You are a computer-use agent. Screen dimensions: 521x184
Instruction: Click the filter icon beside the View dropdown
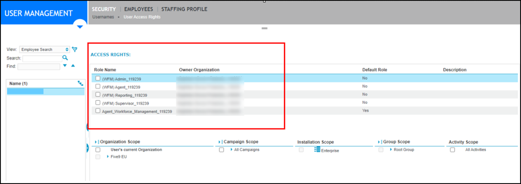tap(75, 50)
